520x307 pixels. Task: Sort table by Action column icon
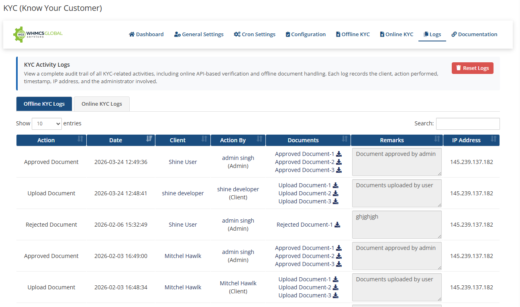[80, 139]
